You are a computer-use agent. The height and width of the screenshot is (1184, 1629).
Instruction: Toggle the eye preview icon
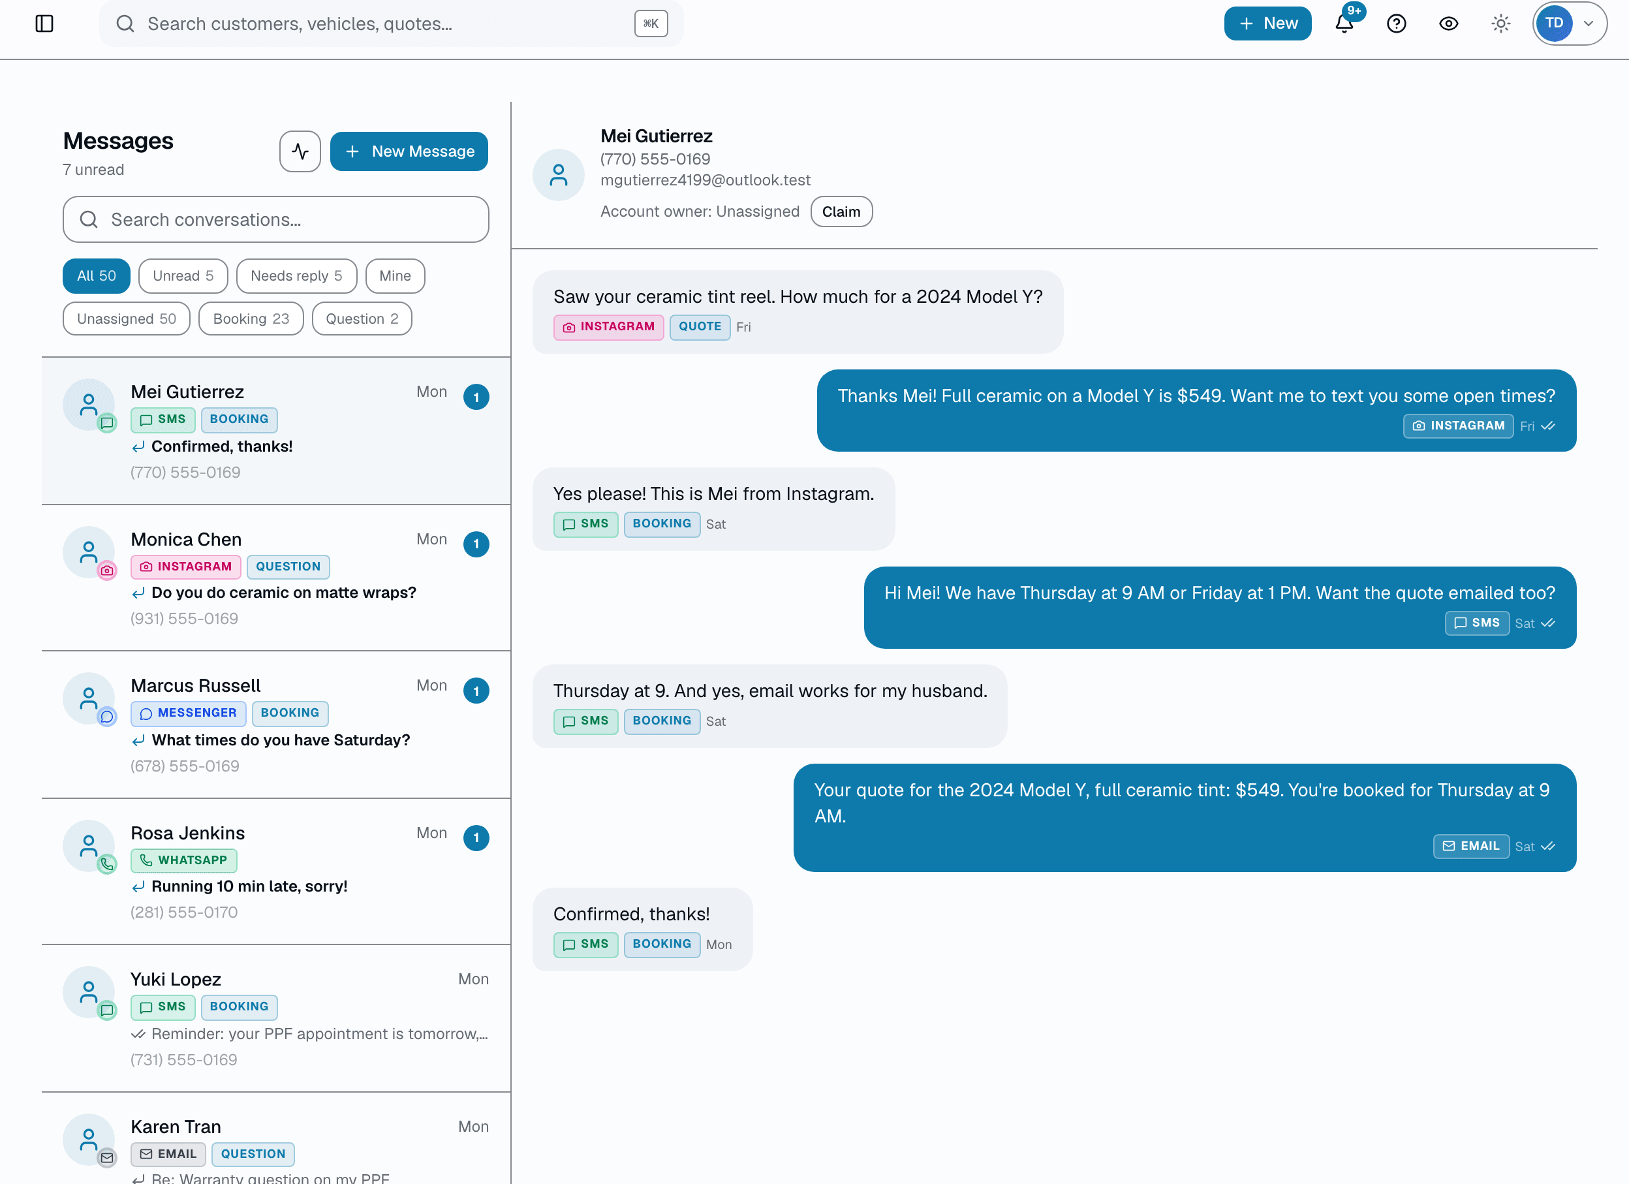[x=1449, y=23]
